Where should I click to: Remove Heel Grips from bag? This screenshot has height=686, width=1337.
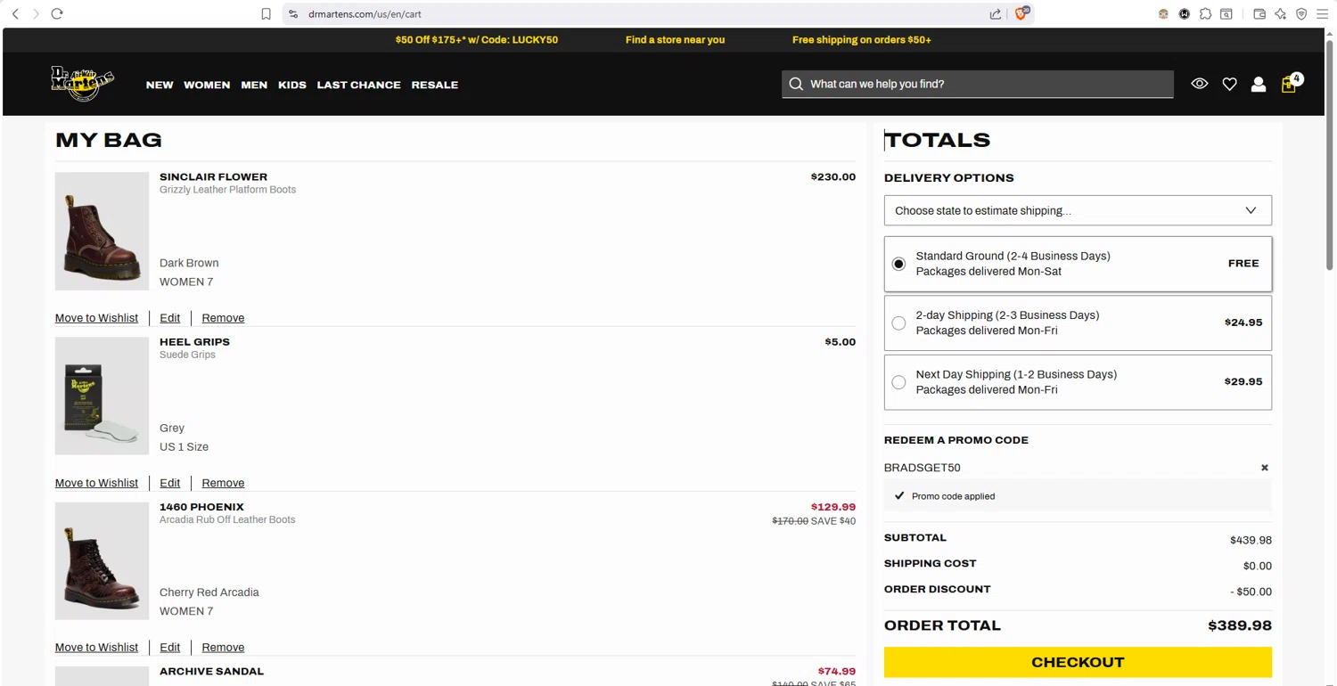tap(223, 483)
